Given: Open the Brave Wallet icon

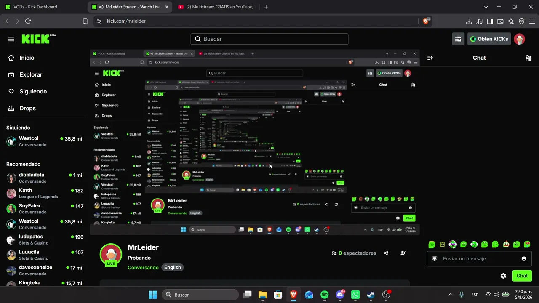Looking at the screenshot, I should click(500, 21).
